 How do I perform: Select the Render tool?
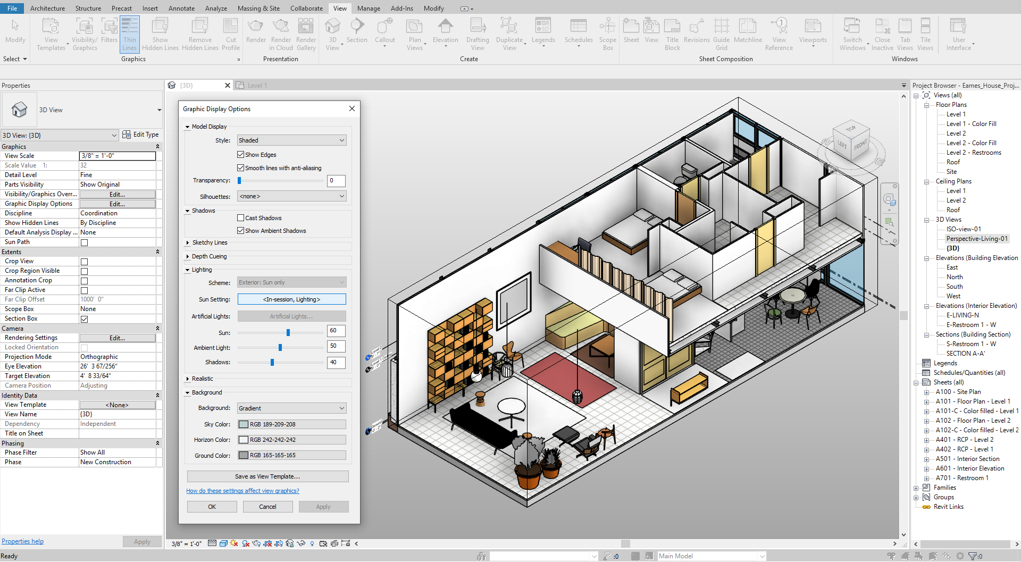click(x=256, y=32)
